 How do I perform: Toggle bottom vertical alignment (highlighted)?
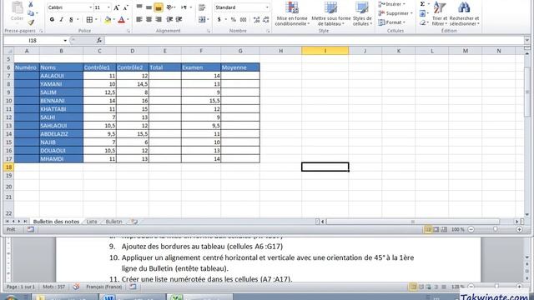(x=159, y=7)
